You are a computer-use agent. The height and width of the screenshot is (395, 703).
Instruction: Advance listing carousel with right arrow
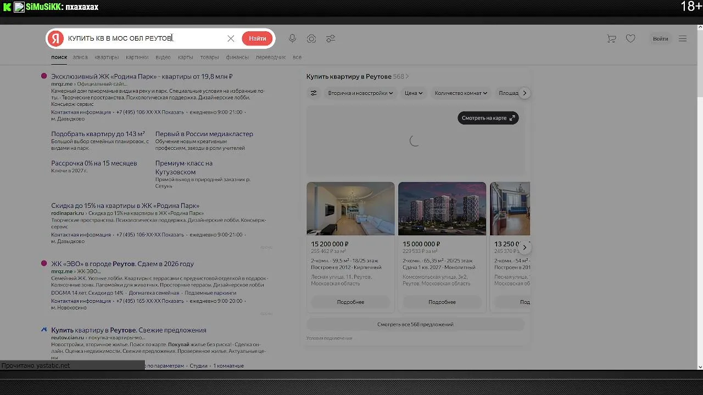tap(525, 247)
